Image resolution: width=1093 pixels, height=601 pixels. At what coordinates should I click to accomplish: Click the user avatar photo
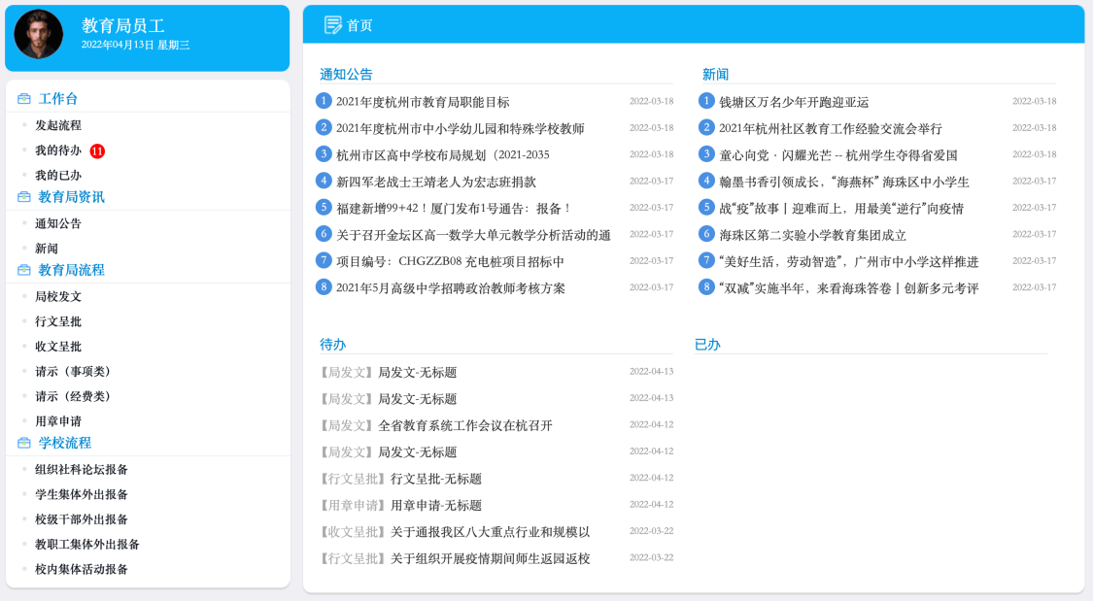click(x=39, y=34)
